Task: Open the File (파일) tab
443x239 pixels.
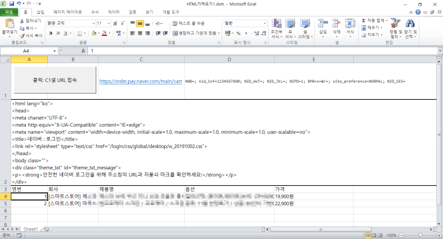Action: tap(9, 12)
